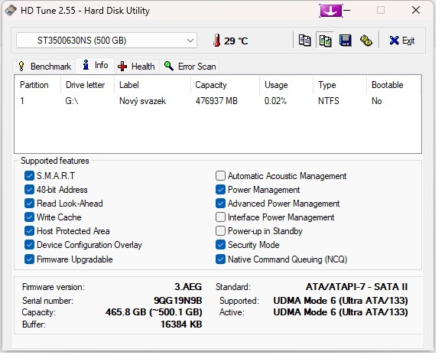Toggle the Write Cache checkbox
The image size is (445, 362).
coord(29,217)
